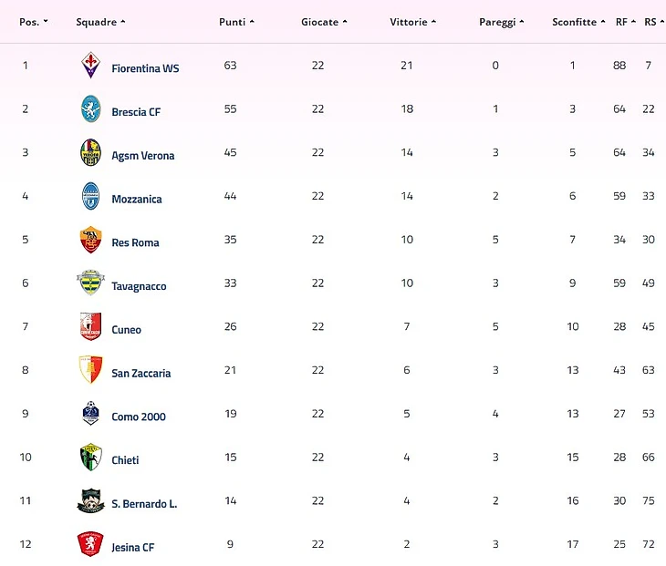666x566 pixels.
Task: Click the Cuneo club crest
Action: [x=90, y=327]
